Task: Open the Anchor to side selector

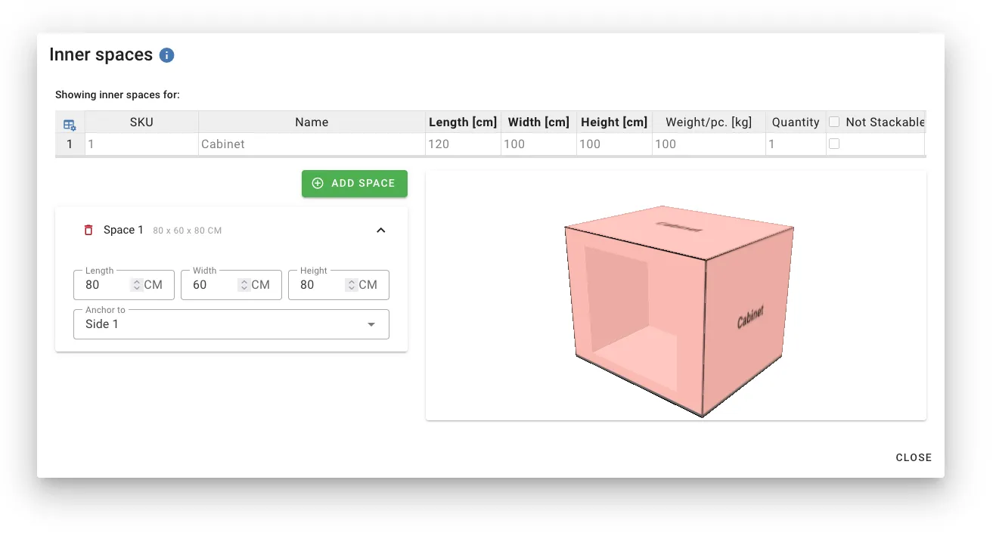Action: [x=231, y=324]
